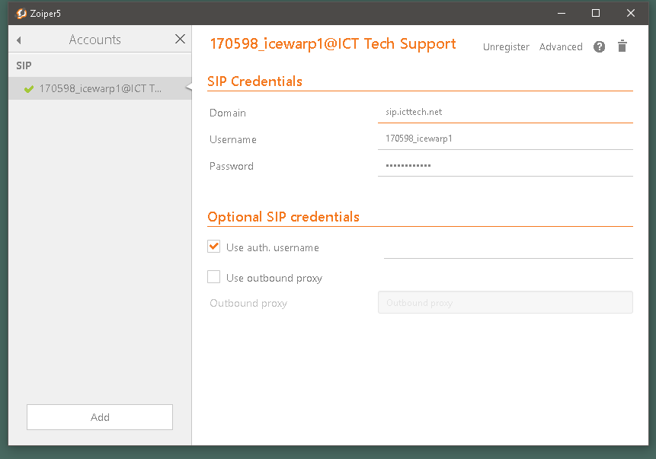Go back with the left arrow icon
This screenshot has height=459, width=656.
[19, 40]
